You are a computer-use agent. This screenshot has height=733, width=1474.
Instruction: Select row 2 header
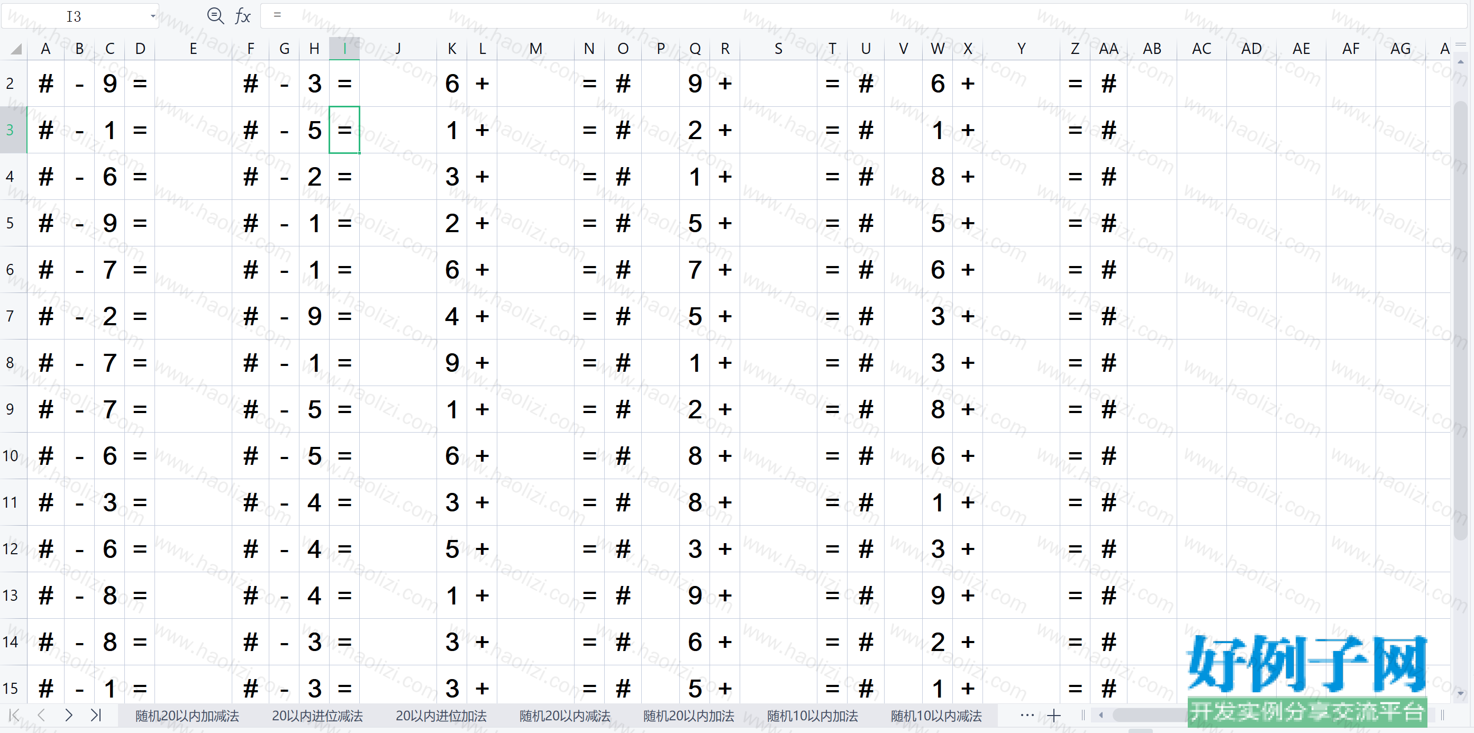point(13,84)
